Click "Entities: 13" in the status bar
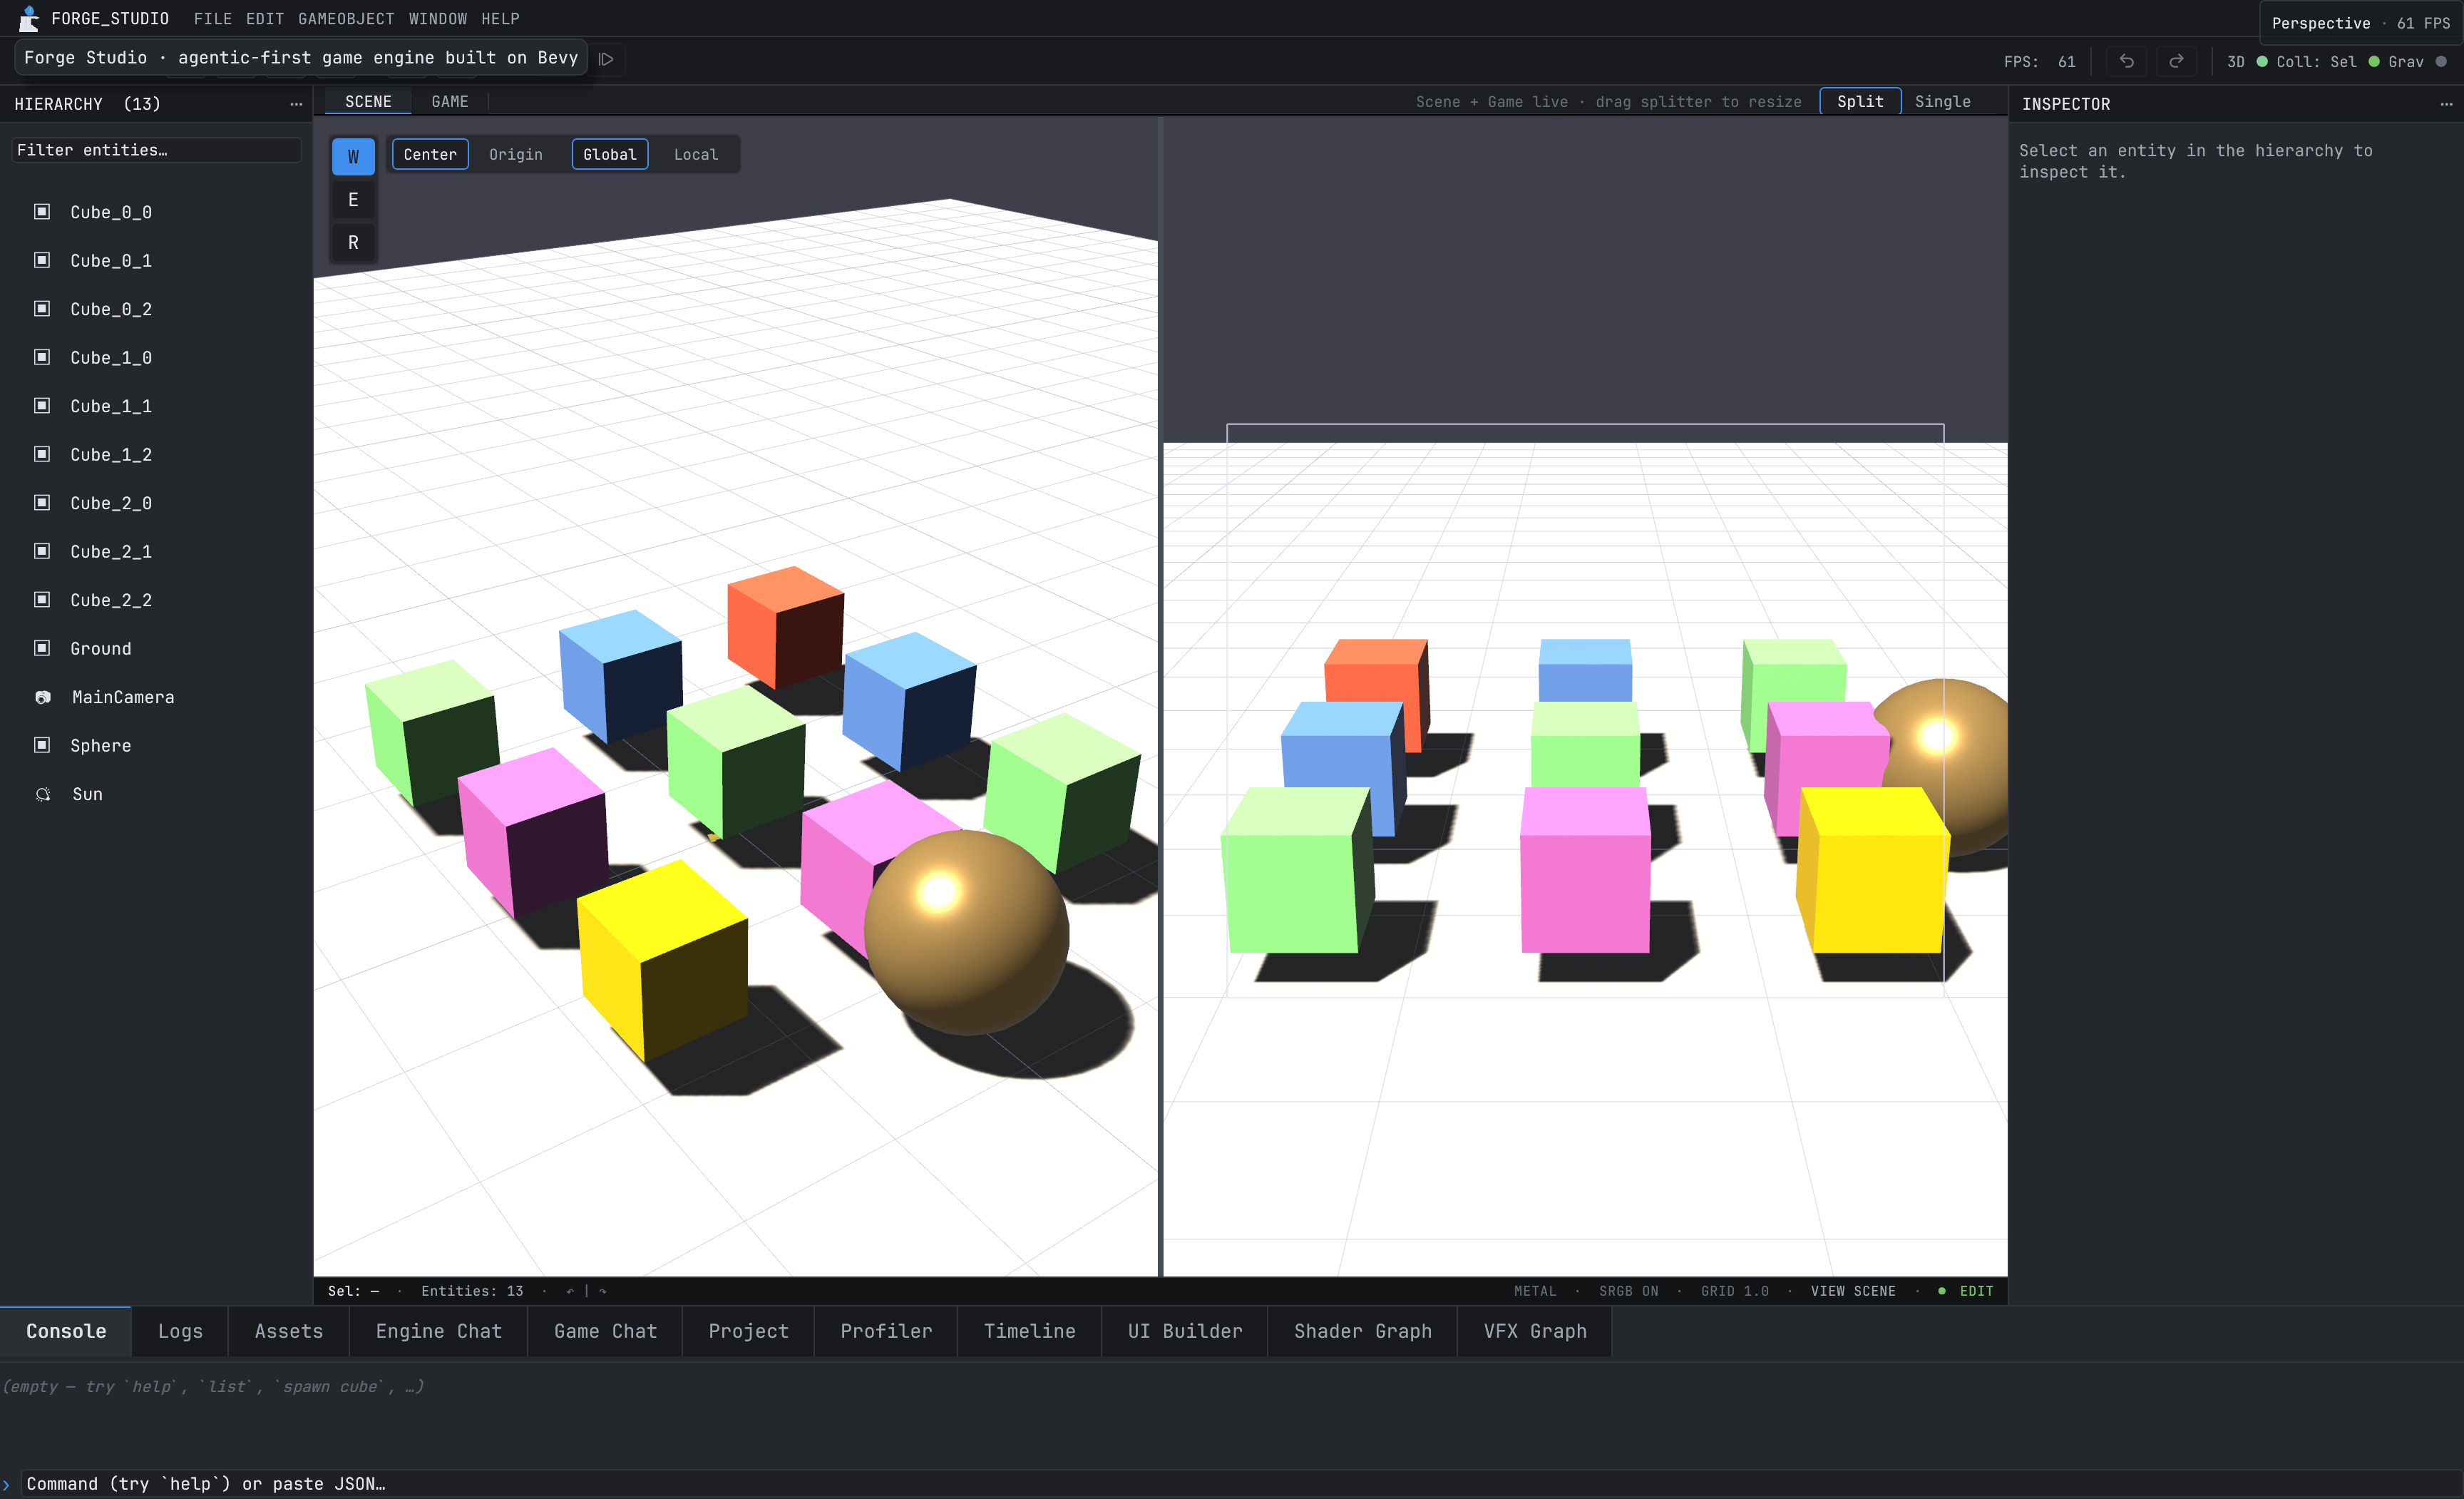2464x1499 pixels. pos(472,1291)
